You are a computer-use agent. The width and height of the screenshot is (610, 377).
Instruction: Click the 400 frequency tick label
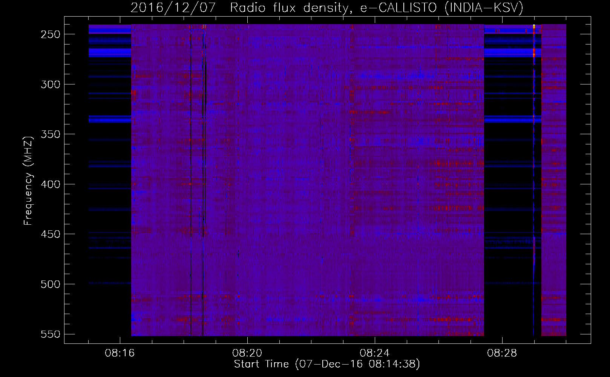pyautogui.click(x=51, y=184)
